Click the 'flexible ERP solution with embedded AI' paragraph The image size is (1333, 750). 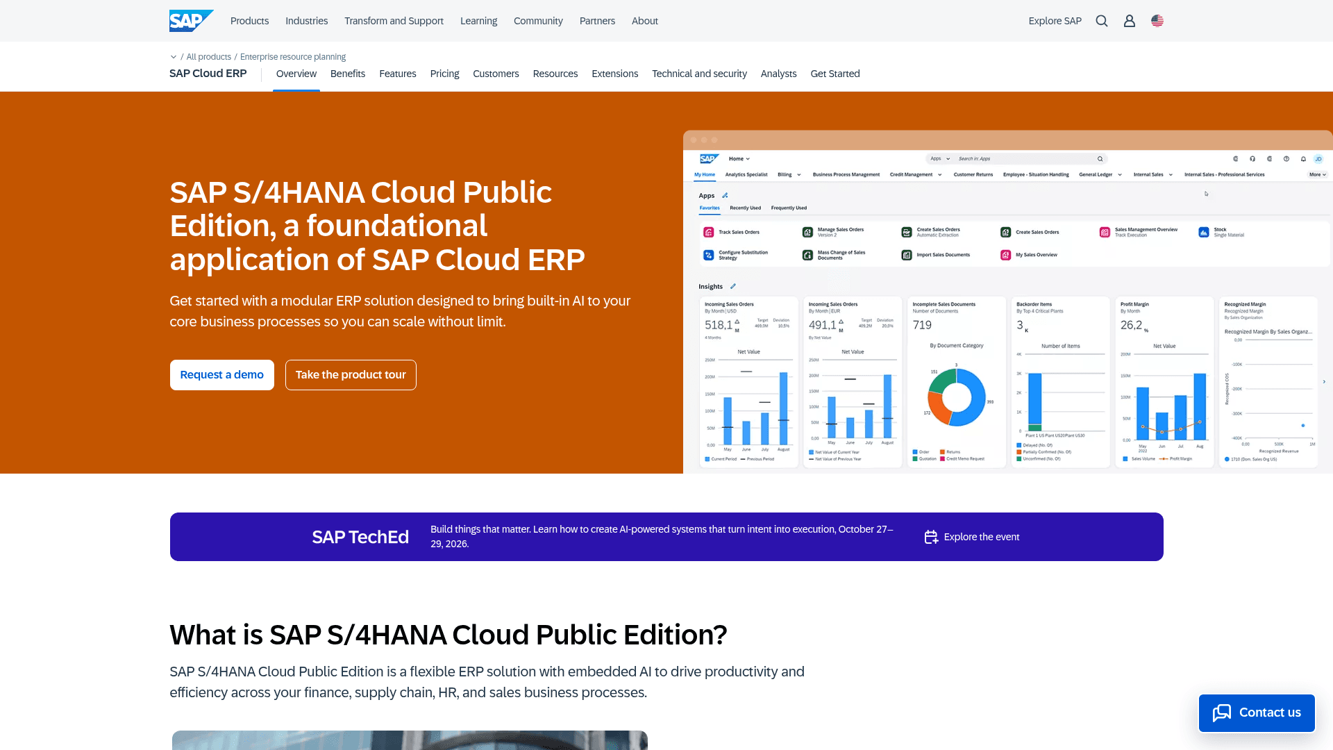tap(487, 682)
